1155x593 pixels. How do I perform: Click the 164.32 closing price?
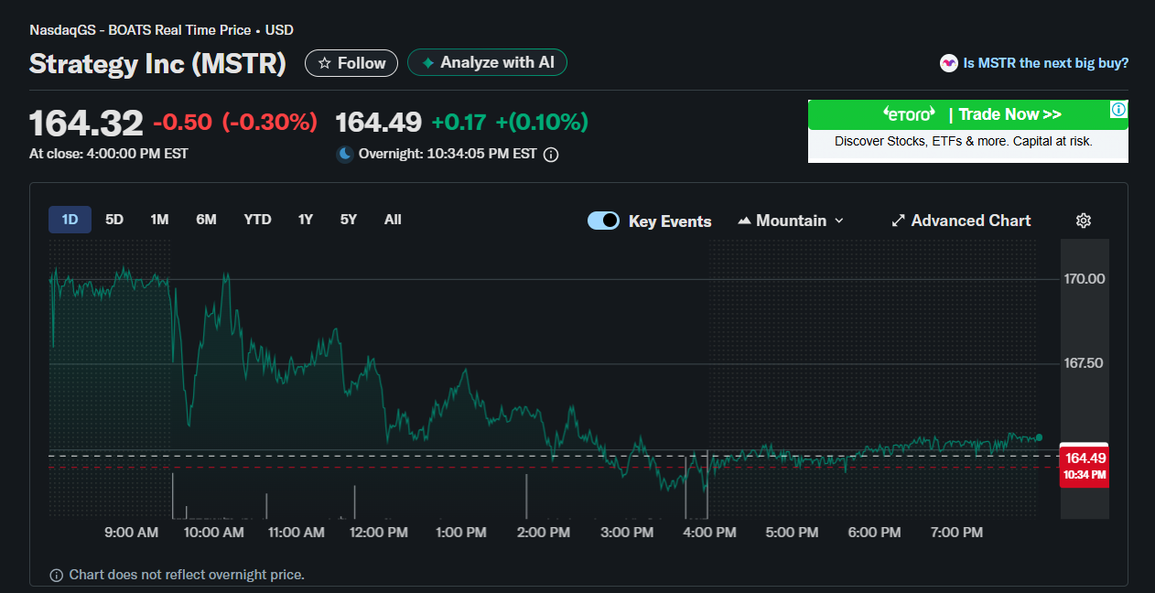(86, 123)
